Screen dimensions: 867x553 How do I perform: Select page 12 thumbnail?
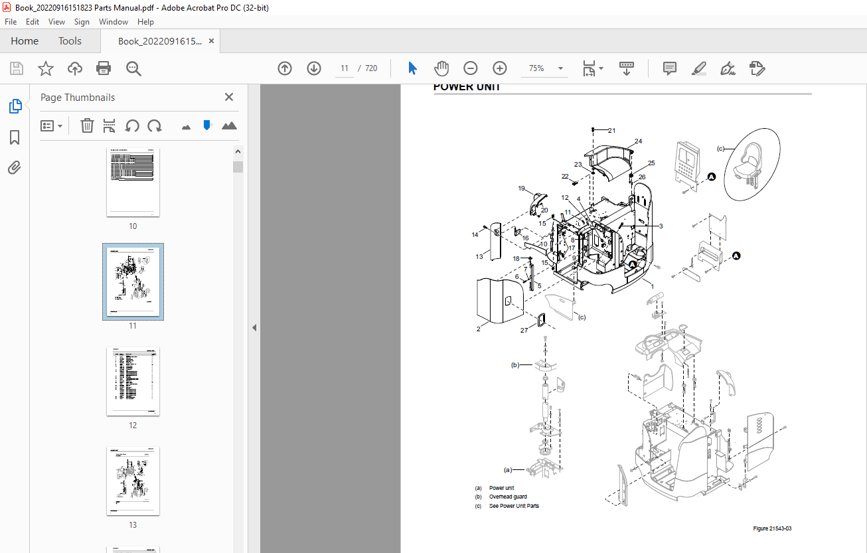click(x=133, y=382)
